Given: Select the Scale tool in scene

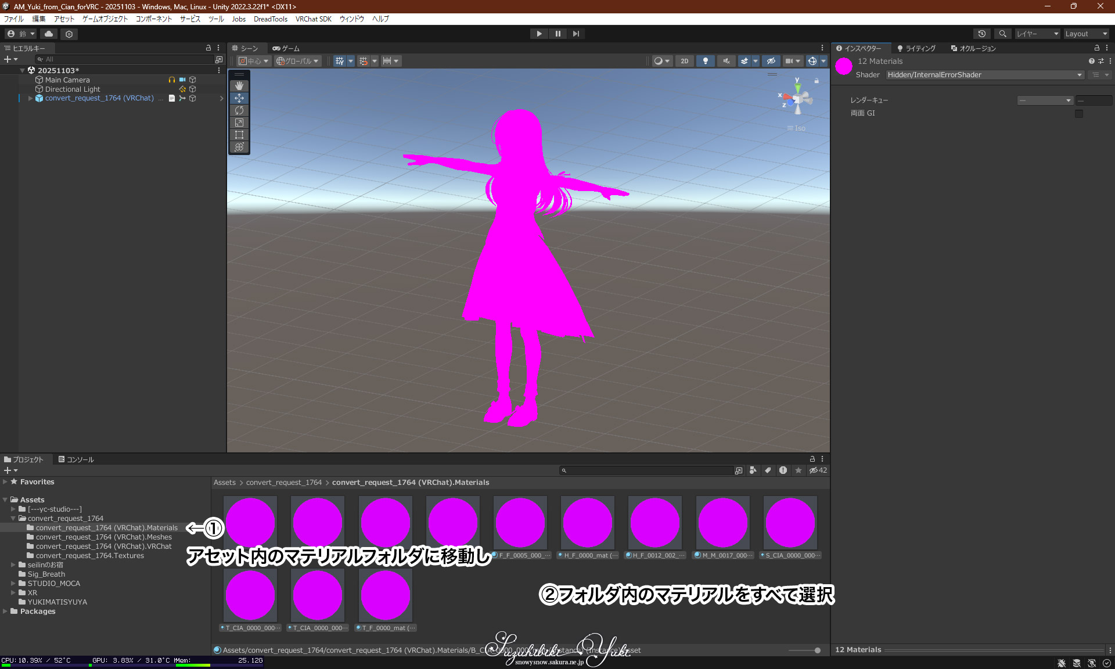Looking at the screenshot, I should (239, 123).
